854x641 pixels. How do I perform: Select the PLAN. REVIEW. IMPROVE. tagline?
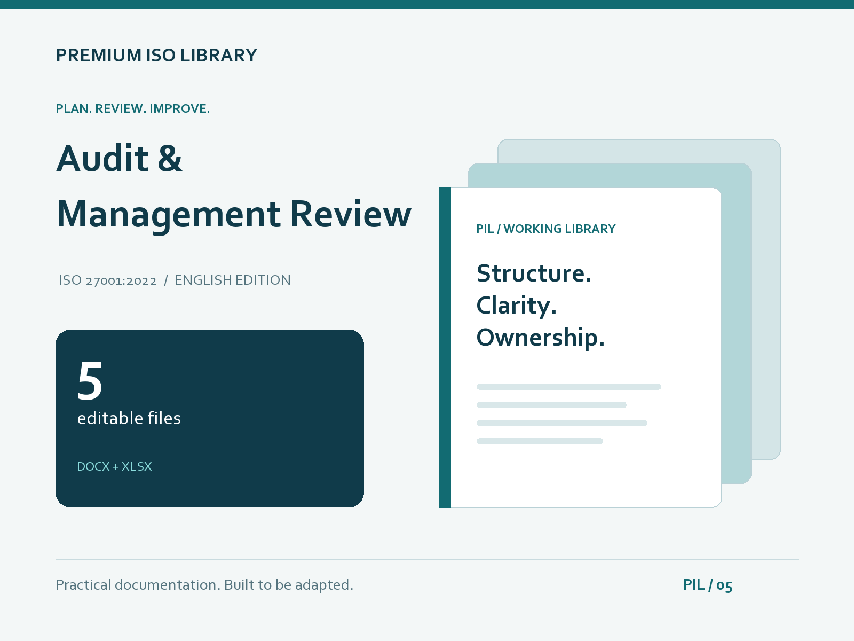(133, 109)
